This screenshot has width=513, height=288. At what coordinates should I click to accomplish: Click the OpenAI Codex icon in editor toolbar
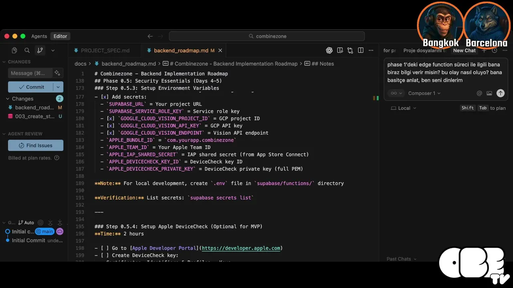click(x=329, y=50)
